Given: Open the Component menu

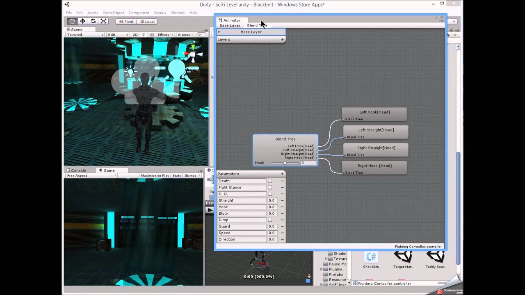Looking at the screenshot, I should coord(139,13).
